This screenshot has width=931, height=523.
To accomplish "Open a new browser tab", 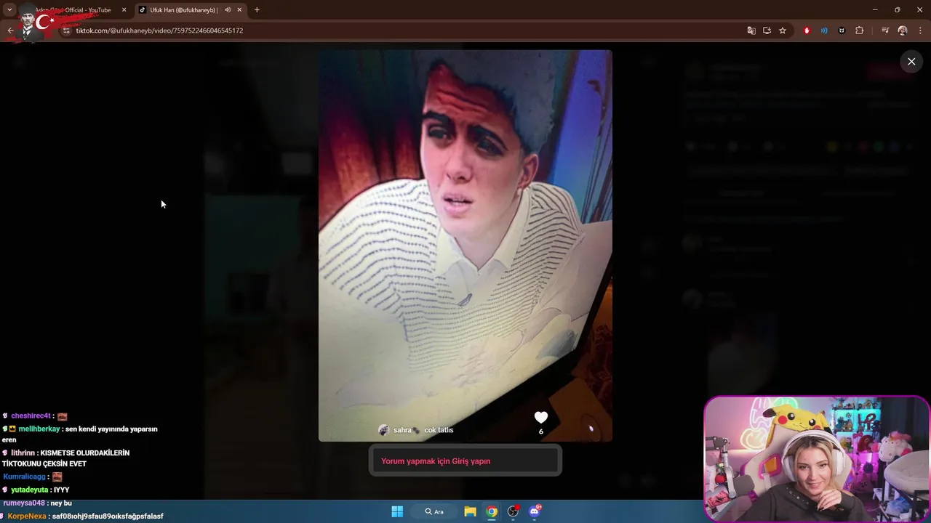I will point(257,10).
